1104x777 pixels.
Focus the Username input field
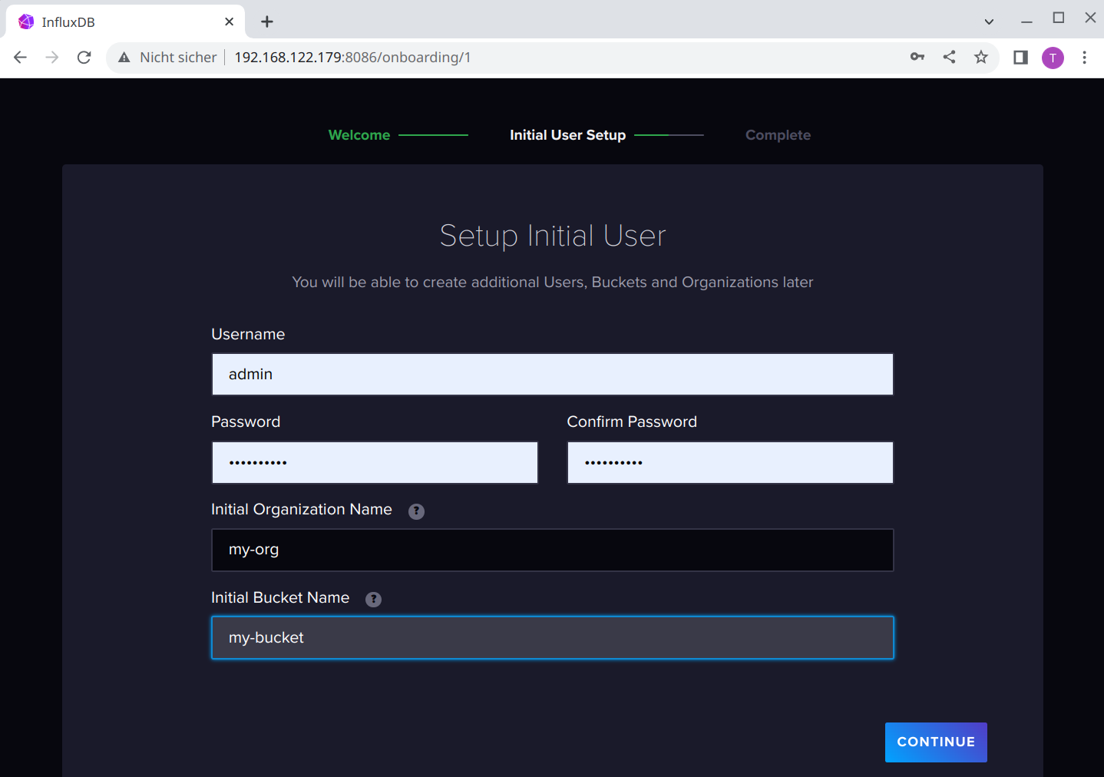[553, 375]
